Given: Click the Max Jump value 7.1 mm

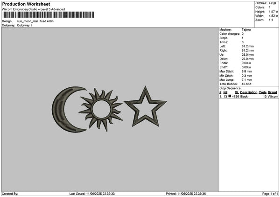Looking at the screenshot, I should (x=247, y=80).
